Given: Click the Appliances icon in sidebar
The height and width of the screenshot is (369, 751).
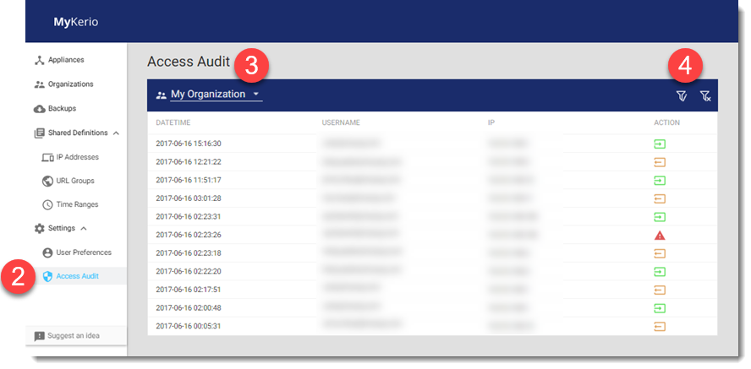Looking at the screenshot, I should 39,60.
